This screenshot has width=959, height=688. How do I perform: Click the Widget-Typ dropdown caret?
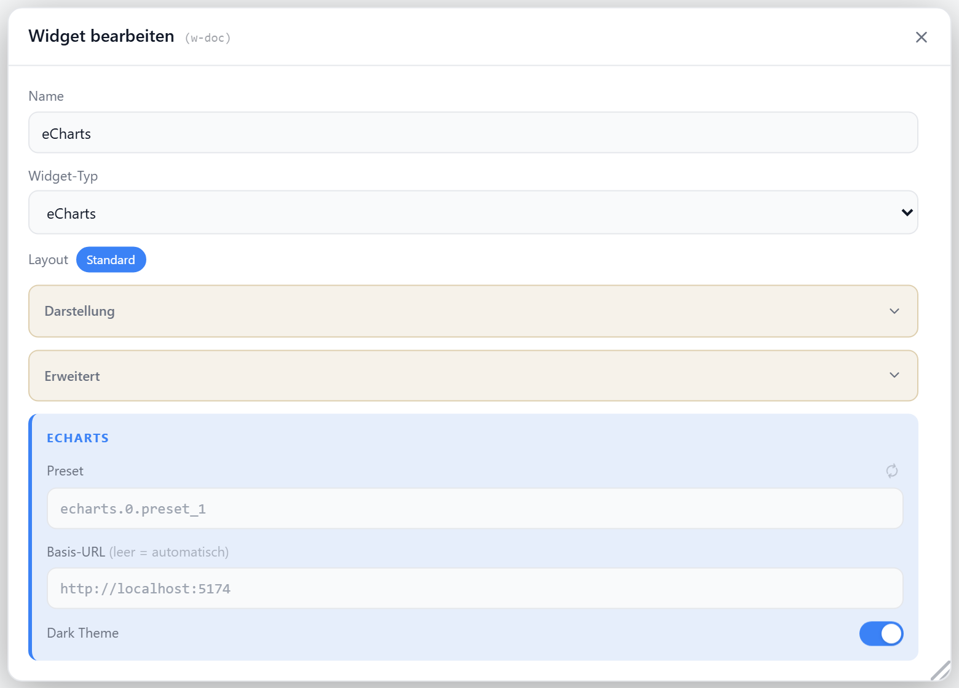(907, 213)
